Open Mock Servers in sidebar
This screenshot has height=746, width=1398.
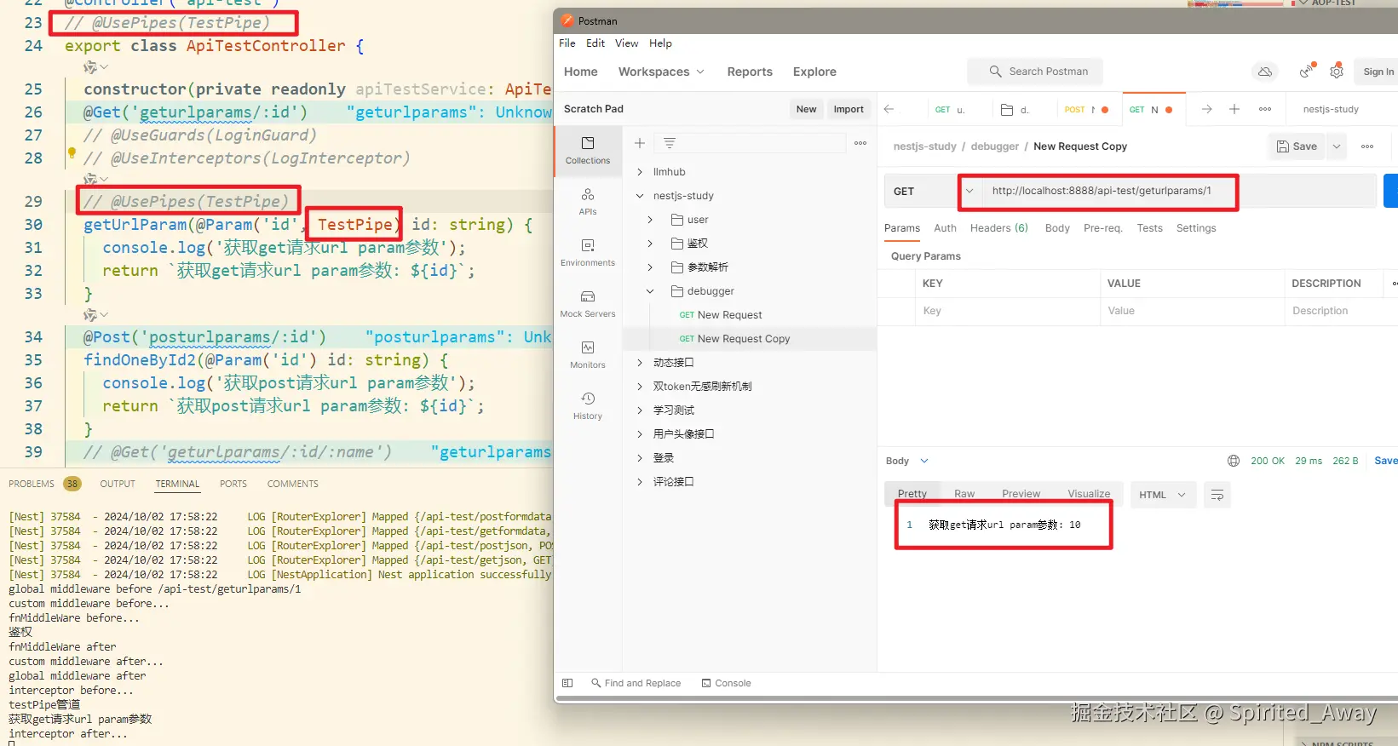(588, 303)
